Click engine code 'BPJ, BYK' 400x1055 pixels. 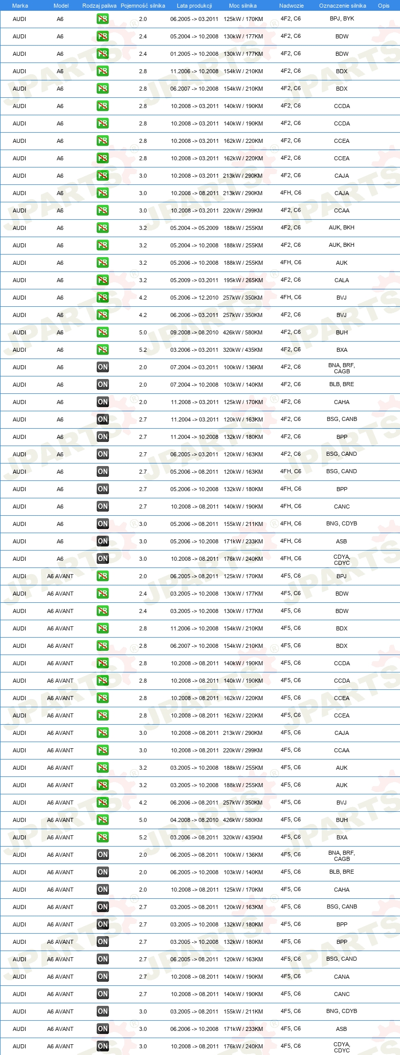pos(342,18)
